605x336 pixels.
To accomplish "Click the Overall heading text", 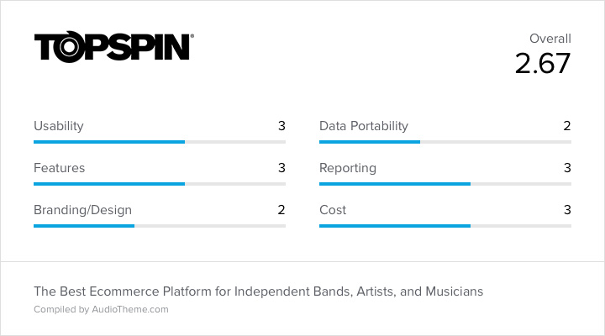I will click(x=550, y=39).
